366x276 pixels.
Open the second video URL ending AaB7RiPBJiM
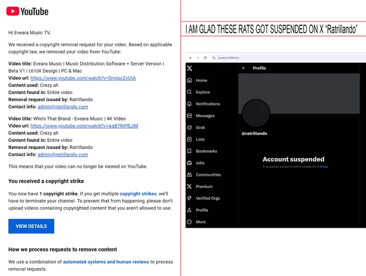coord(85,126)
